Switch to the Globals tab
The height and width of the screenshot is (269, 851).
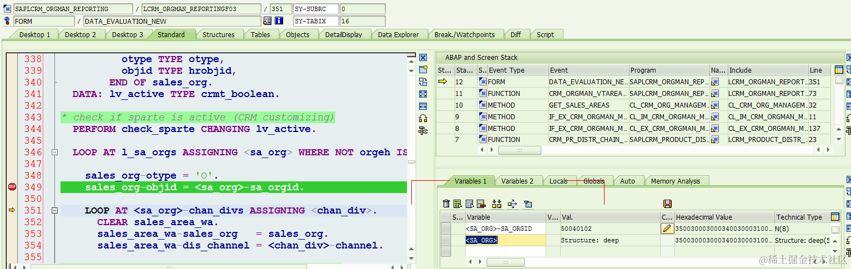pyautogui.click(x=594, y=181)
